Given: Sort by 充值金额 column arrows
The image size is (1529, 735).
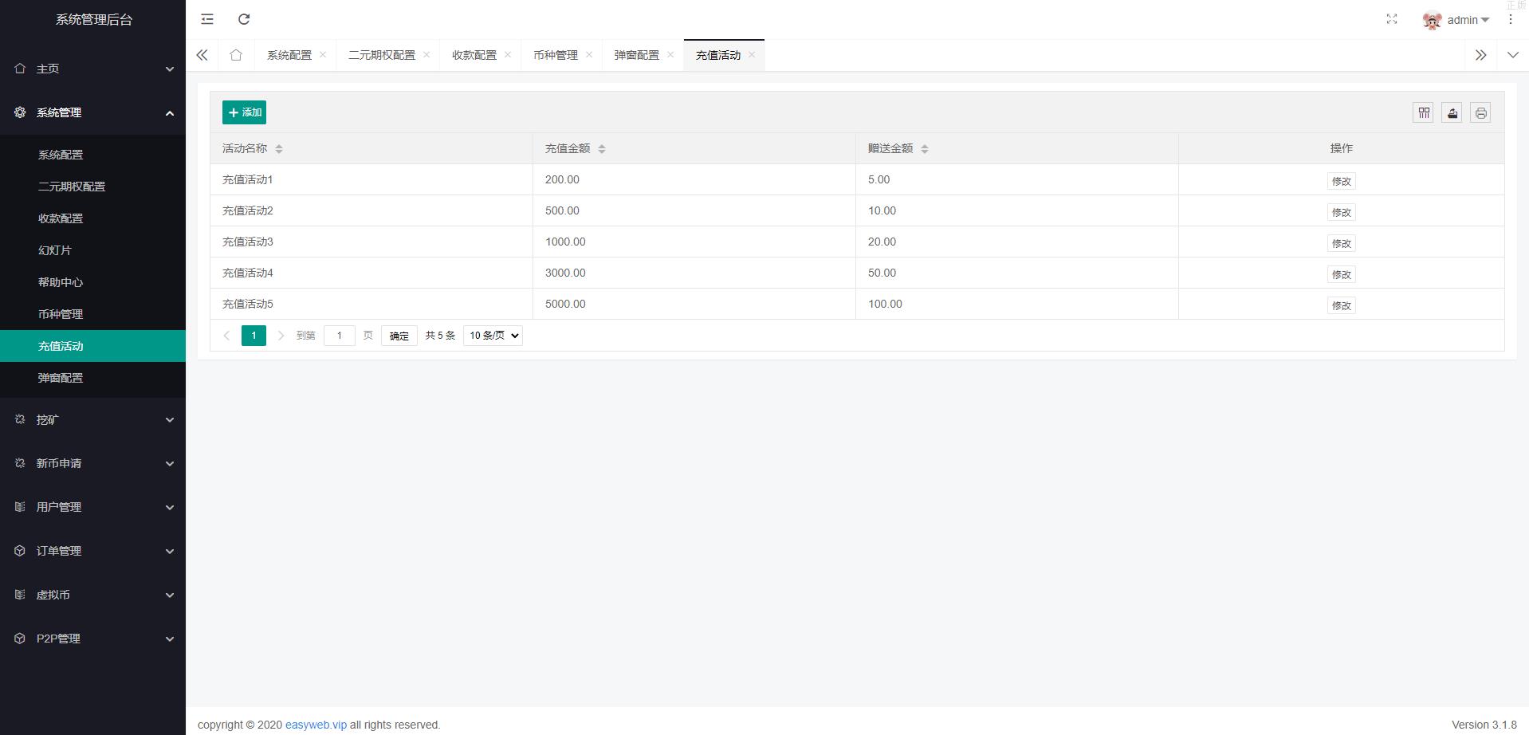Looking at the screenshot, I should coord(601,149).
